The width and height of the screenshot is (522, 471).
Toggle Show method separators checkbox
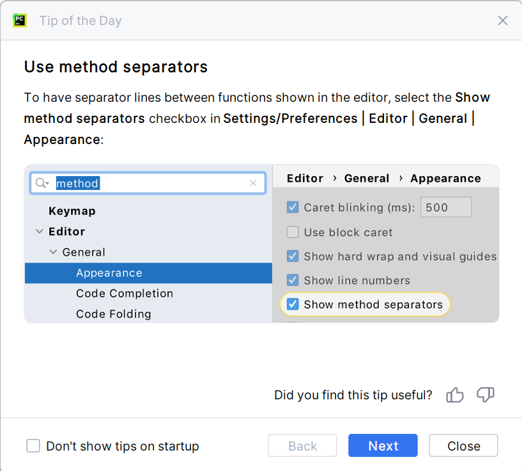click(x=293, y=305)
